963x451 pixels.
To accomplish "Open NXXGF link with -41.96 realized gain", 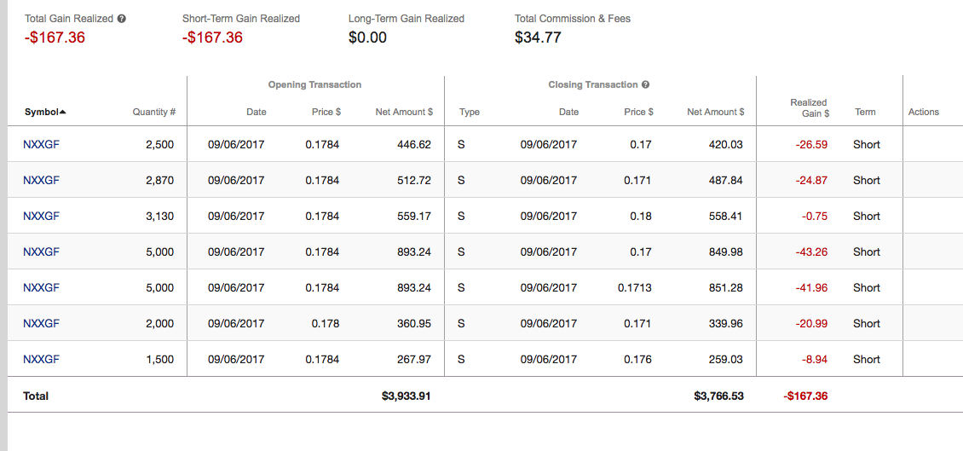I will pos(42,288).
